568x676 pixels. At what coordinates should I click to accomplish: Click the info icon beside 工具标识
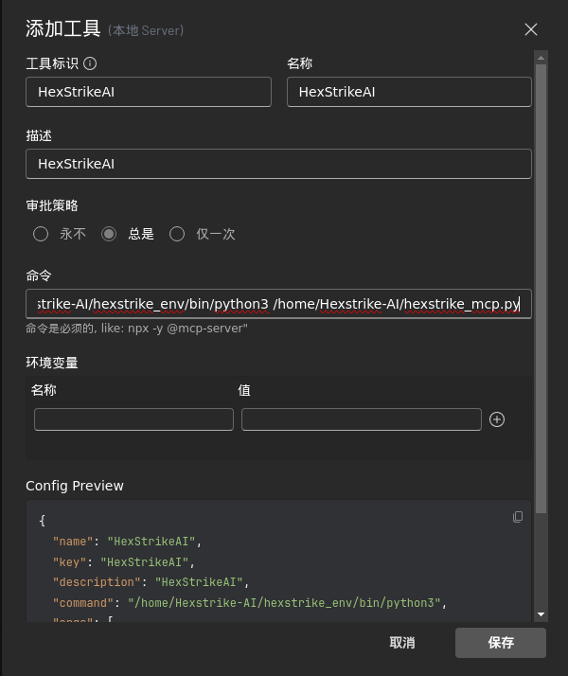pos(91,64)
